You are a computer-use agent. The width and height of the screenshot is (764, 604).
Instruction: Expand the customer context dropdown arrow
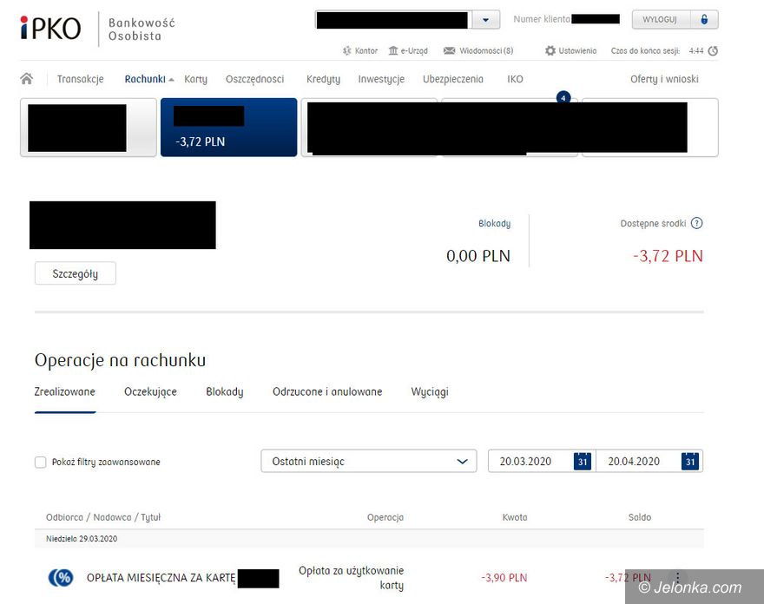[485, 20]
